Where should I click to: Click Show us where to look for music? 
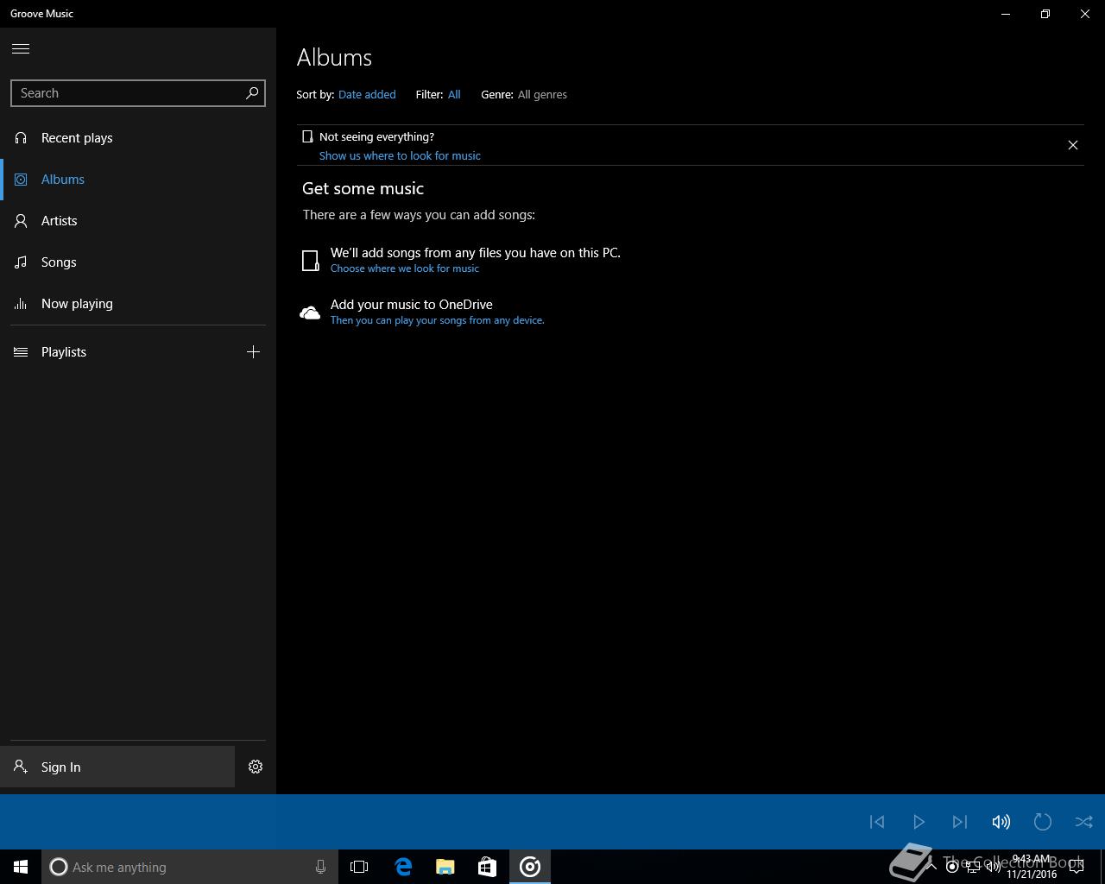coord(400,156)
